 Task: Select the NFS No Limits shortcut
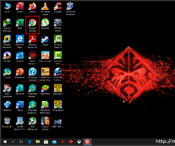pyautogui.click(x=58, y=25)
